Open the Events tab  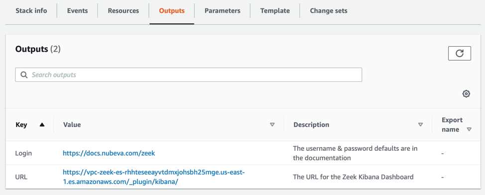tap(77, 11)
